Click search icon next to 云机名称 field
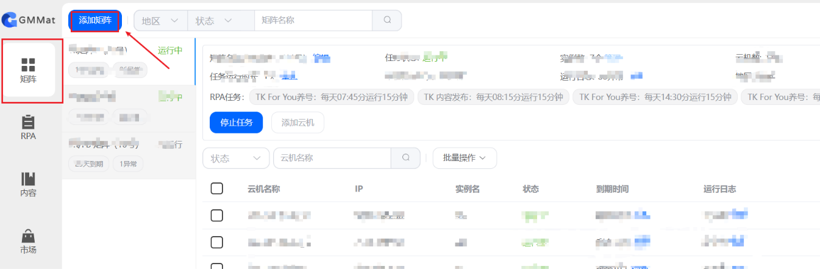 tap(406, 158)
